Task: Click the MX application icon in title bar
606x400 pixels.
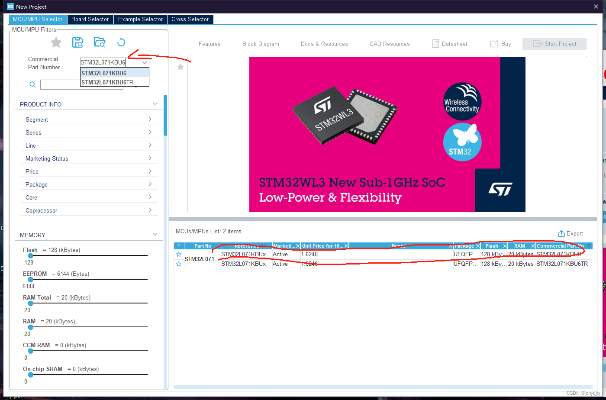Action: pyautogui.click(x=10, y=6)
